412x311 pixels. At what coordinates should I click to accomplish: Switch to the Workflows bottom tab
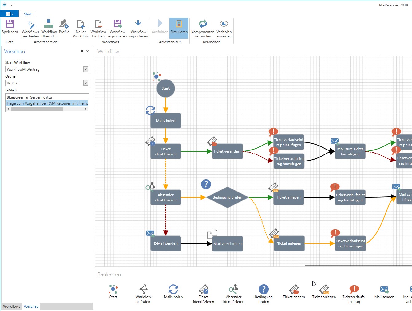coord(12,306)
